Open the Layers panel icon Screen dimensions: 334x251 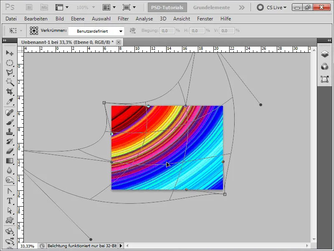click(x=325, y=54)
